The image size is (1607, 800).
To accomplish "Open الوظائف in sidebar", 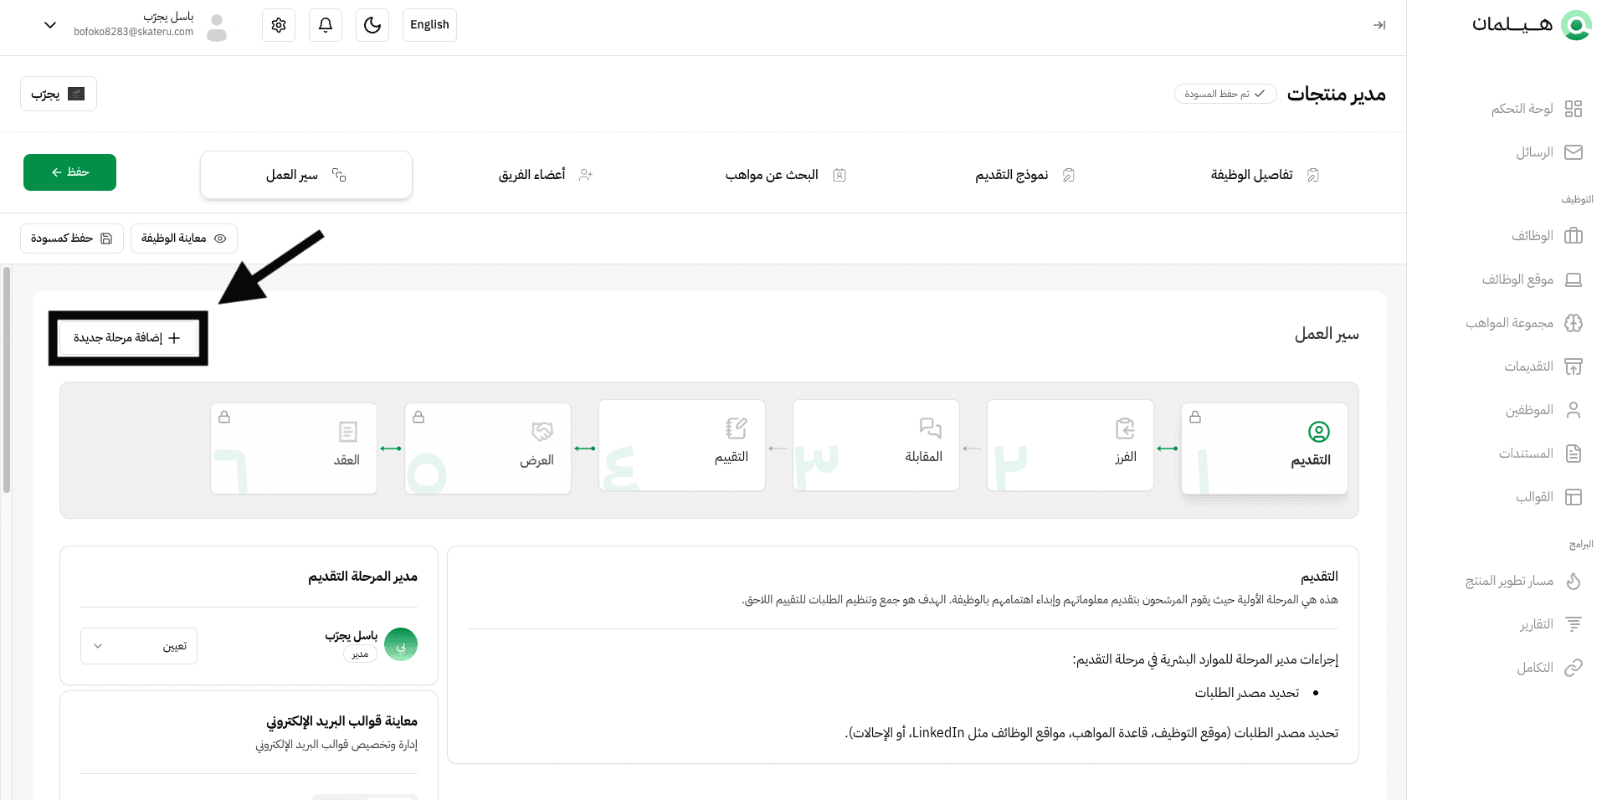I will (x=1547, y=236).
